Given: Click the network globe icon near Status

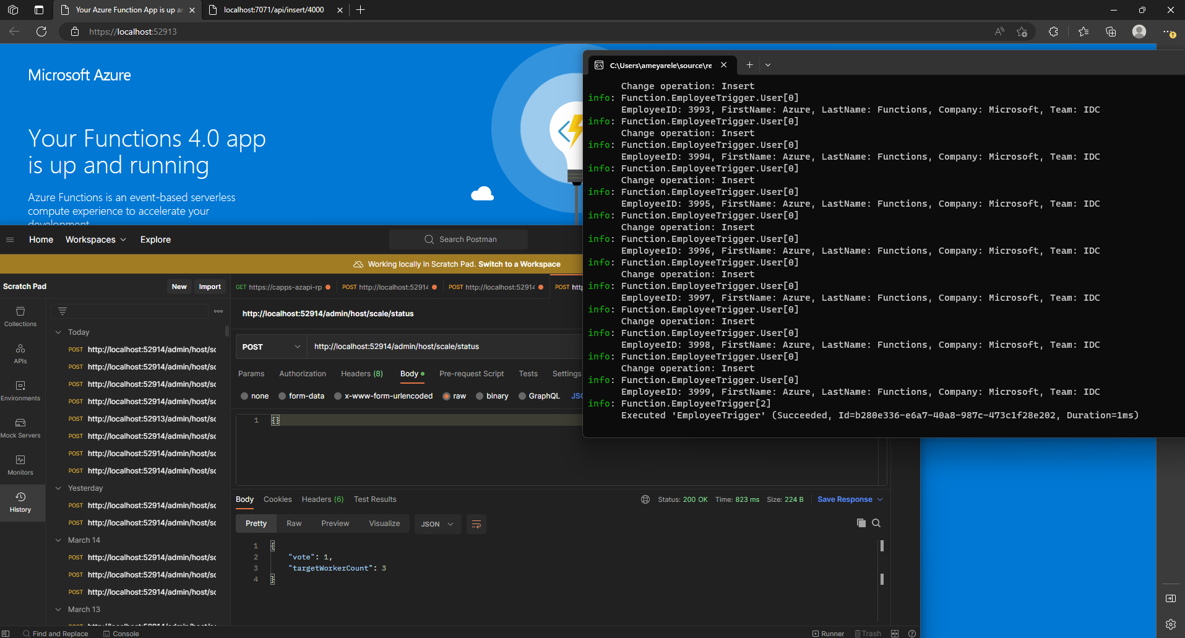Looking at the screenshot, I should coord(645,499).
